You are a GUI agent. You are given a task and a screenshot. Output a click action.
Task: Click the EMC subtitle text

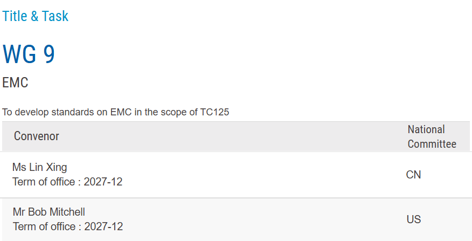pos(15,83)
